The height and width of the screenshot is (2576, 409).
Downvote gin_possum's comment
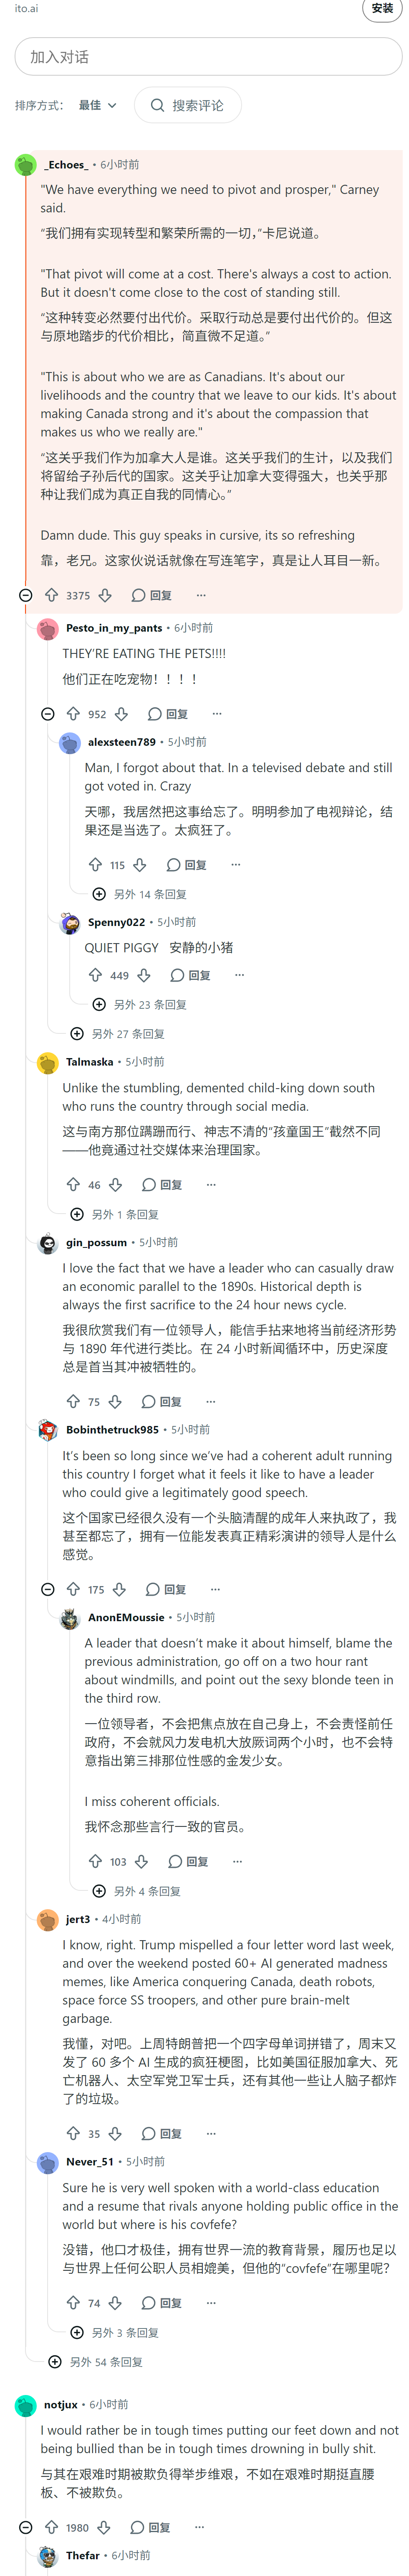click(116, 1402)
